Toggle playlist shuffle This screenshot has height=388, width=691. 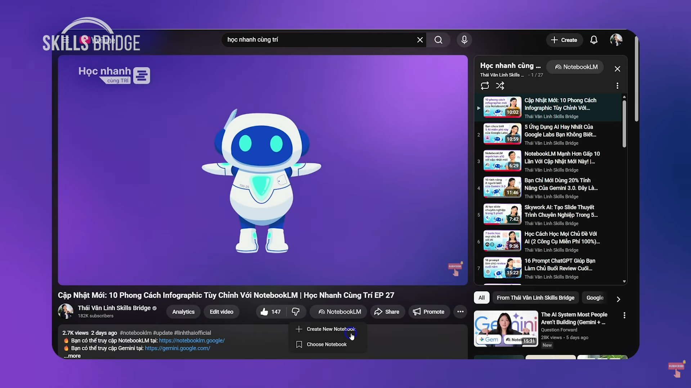pyautogui.click(x=500, y=86)
